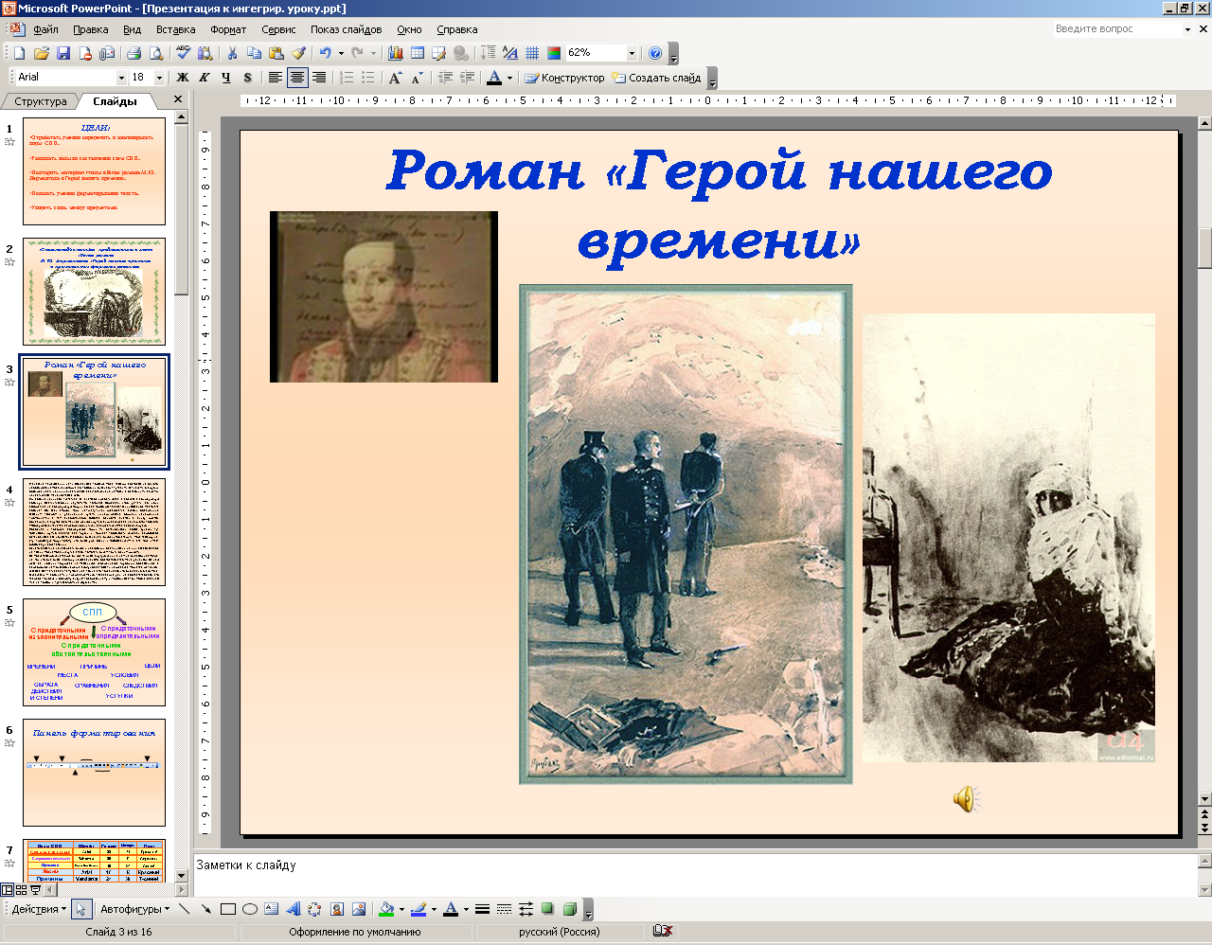The image size is (1212, 945).
Task: Select the Arrow drawing tool
Action: [x=206, y=909]
